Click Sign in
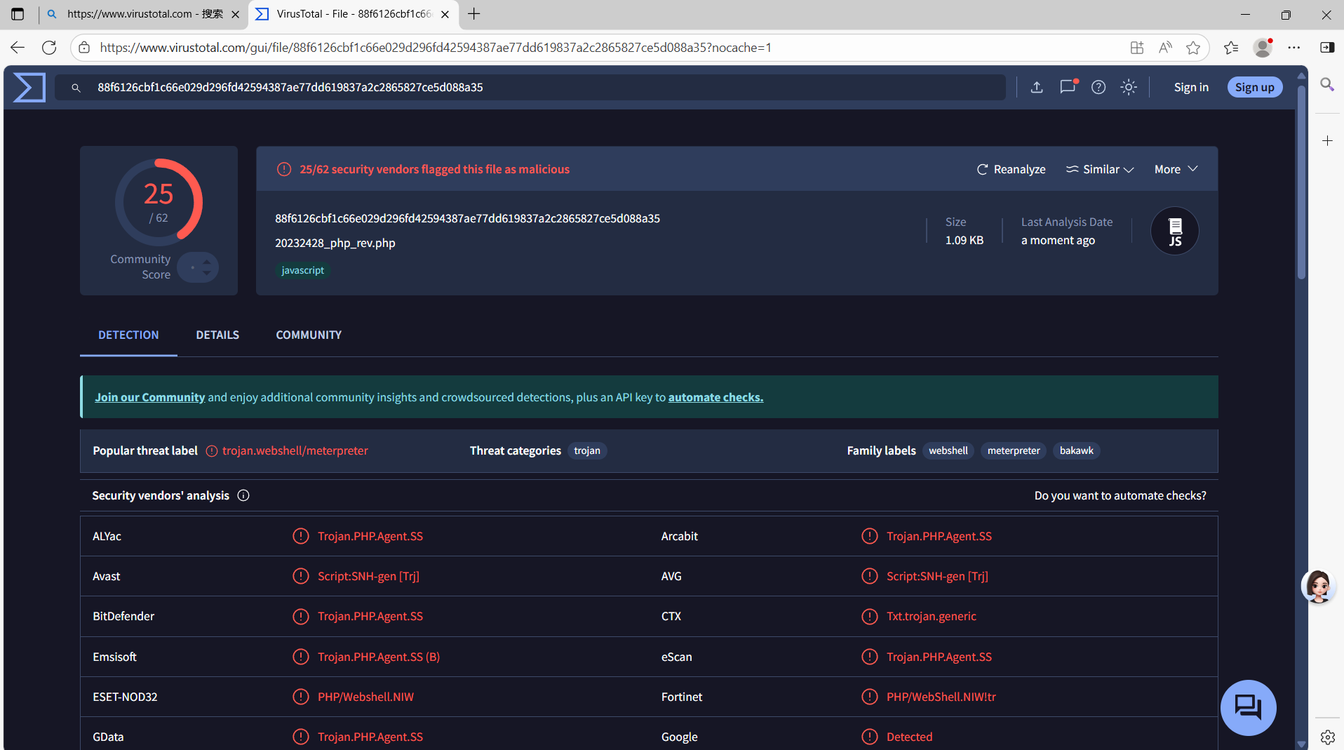The image size is (1344, 750). tap(1191, 87)
